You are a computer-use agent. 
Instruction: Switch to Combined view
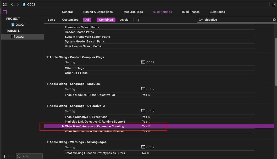pos(106,20)
